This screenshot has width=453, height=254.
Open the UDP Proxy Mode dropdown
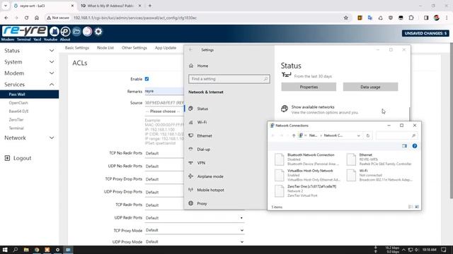tap(195, 242)
